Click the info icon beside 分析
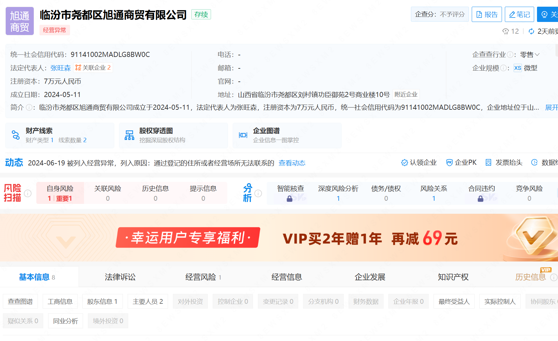This screenshot has width=558, height=341. (x=258, y=193)
